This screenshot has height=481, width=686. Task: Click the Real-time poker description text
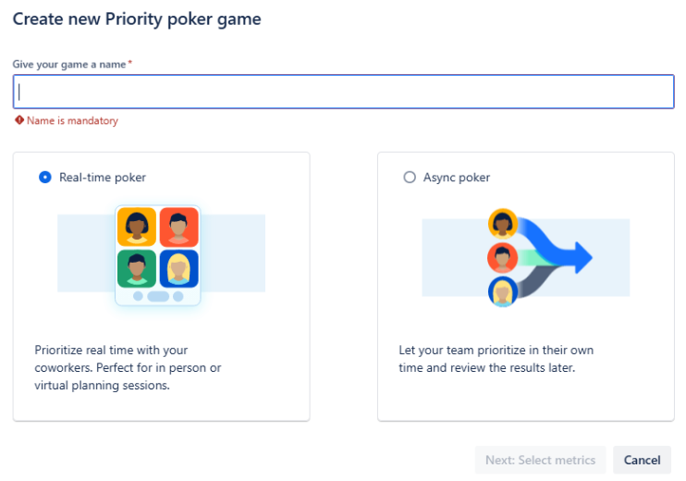click(x=128, y=368)
